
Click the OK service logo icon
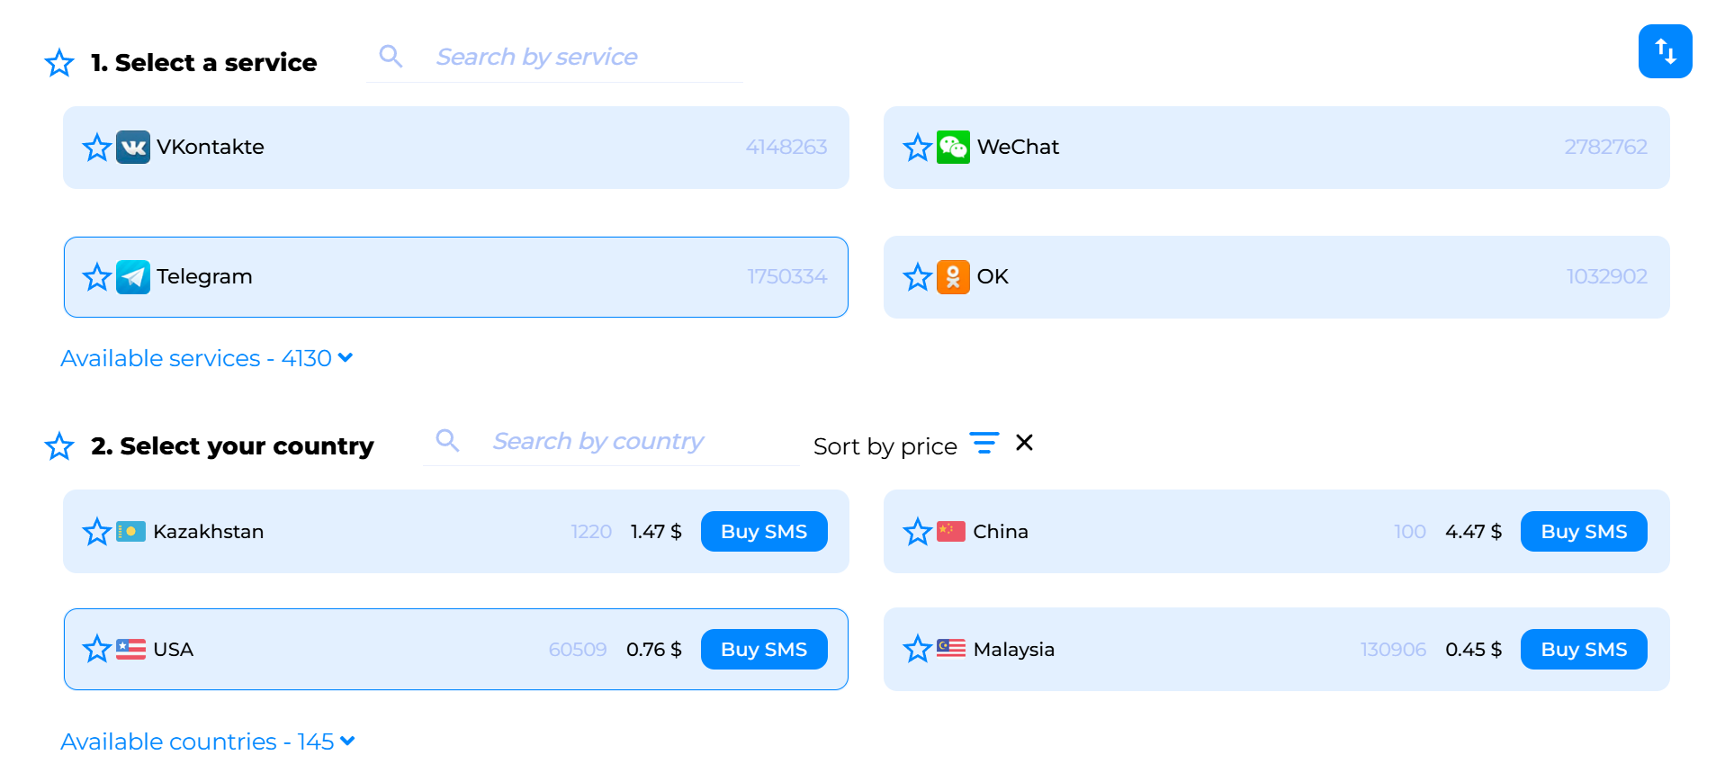tap(953, 277)
